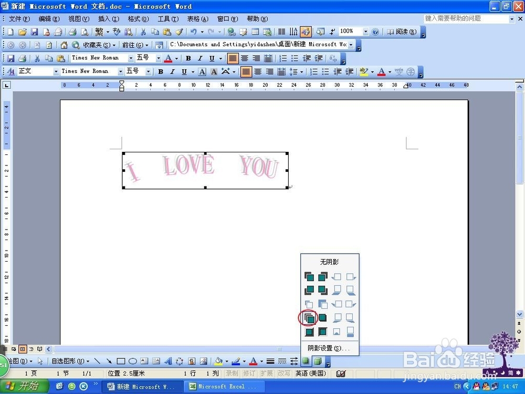Open the 100% zoom dropdown
This screenshot has width=525, height=394.
[x=365, y=32]
